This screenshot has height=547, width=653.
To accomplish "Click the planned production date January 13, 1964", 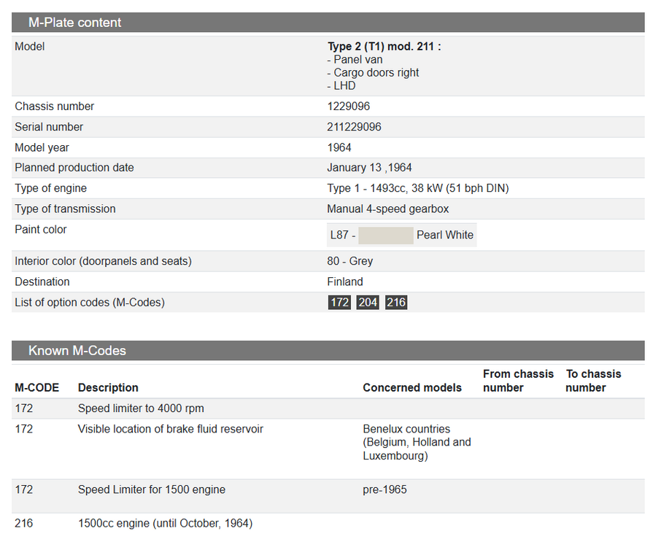I will (x=369, y=168).
